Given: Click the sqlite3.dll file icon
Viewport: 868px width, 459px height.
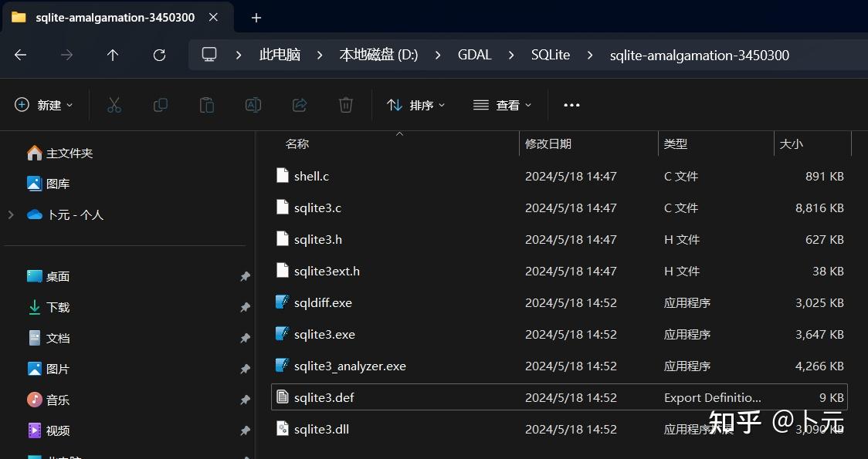Looking at the screenshot, I should [x=283, y=429].
